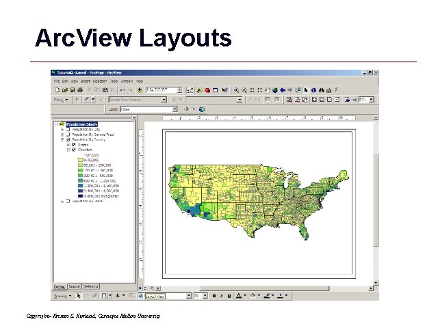This screenshot has height=328, width=438.
Task: Click the Find binoculars icon
Action: pyautogui.click(x=321, y=90)
